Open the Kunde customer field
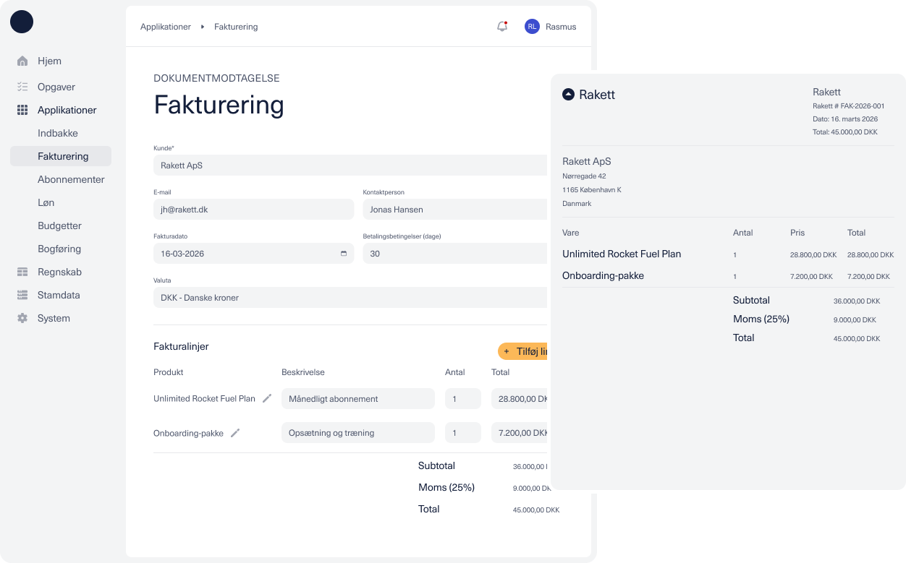Screen dimensions: 906x563 pyautogui.click(x=350, y=166)
